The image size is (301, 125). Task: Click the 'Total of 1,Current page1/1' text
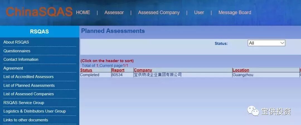tap(105, 66)
